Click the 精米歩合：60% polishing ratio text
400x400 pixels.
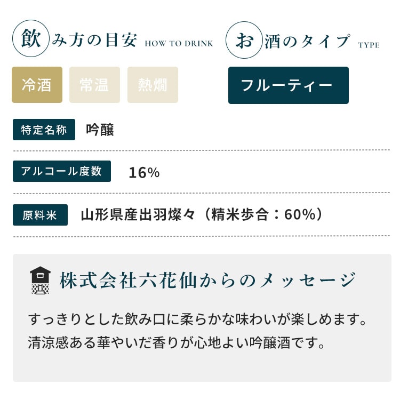[263, 214]
